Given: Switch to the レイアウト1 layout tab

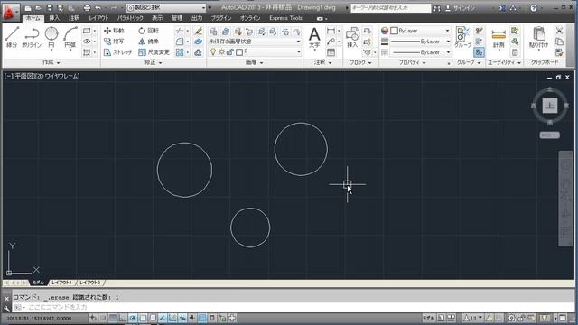Looking at the screenshot, I should (61, 283).
